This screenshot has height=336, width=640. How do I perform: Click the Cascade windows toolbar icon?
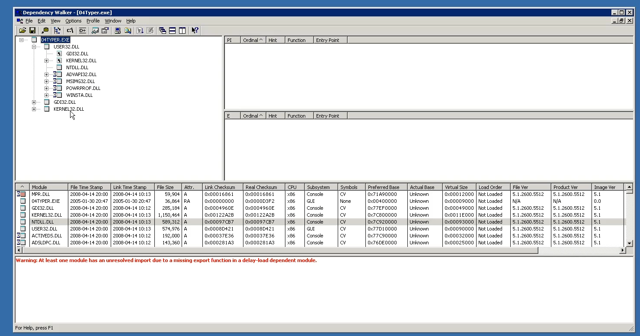click(x=163, y=30)
